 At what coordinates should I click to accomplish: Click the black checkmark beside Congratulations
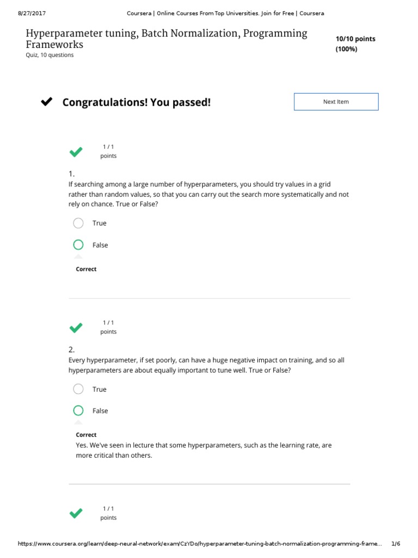(x=47, y=102)
